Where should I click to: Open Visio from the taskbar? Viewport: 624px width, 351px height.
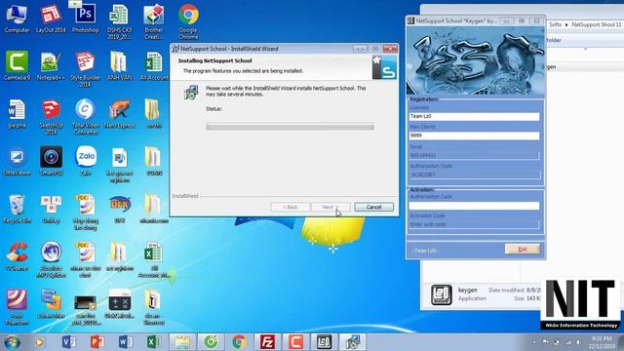pos(69,342)
